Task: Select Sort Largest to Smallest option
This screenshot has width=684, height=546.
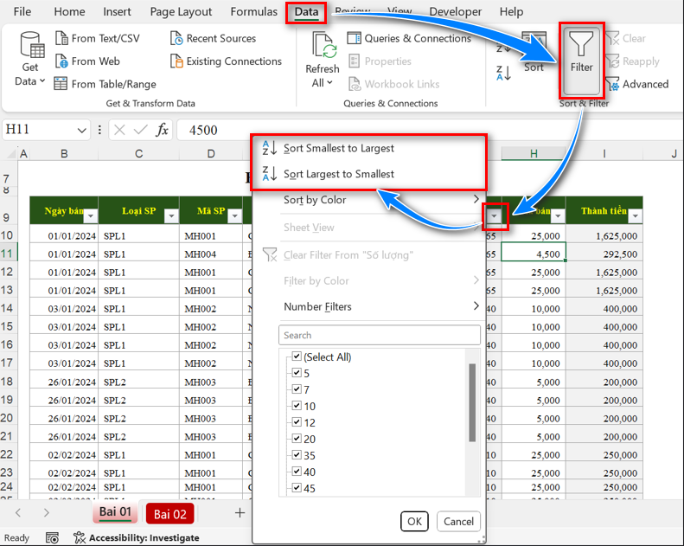Action: (338, 174)
